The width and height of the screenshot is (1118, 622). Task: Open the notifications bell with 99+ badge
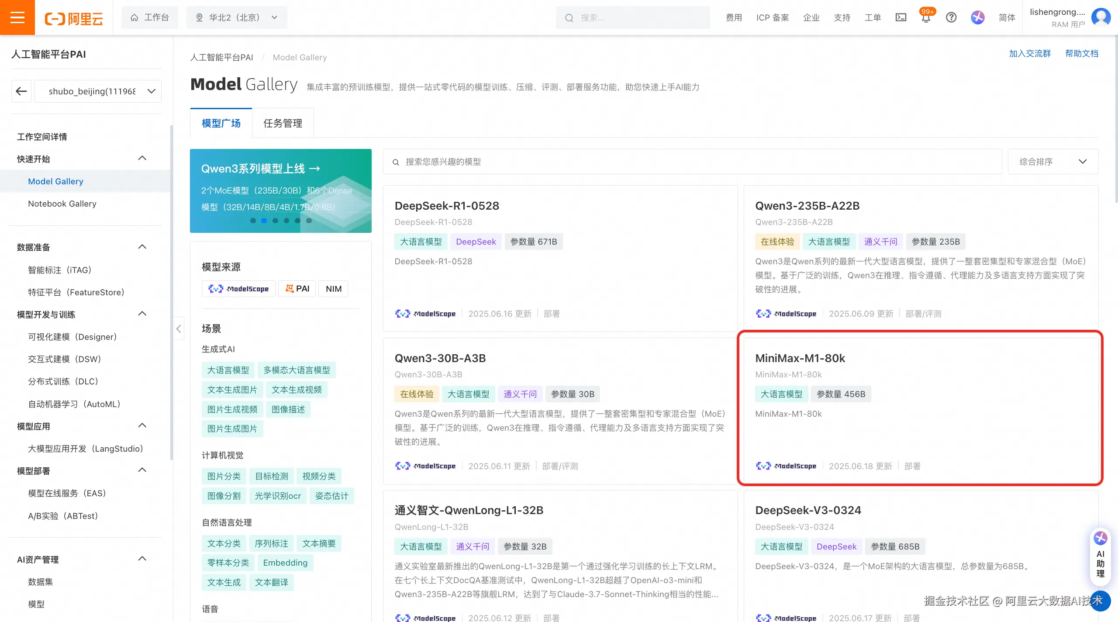tap(925, 17)
